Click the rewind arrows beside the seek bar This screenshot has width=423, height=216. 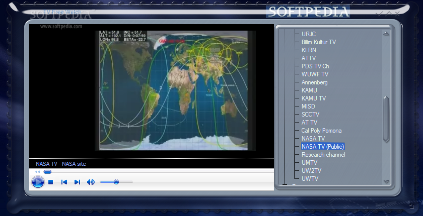pos(37,172)
